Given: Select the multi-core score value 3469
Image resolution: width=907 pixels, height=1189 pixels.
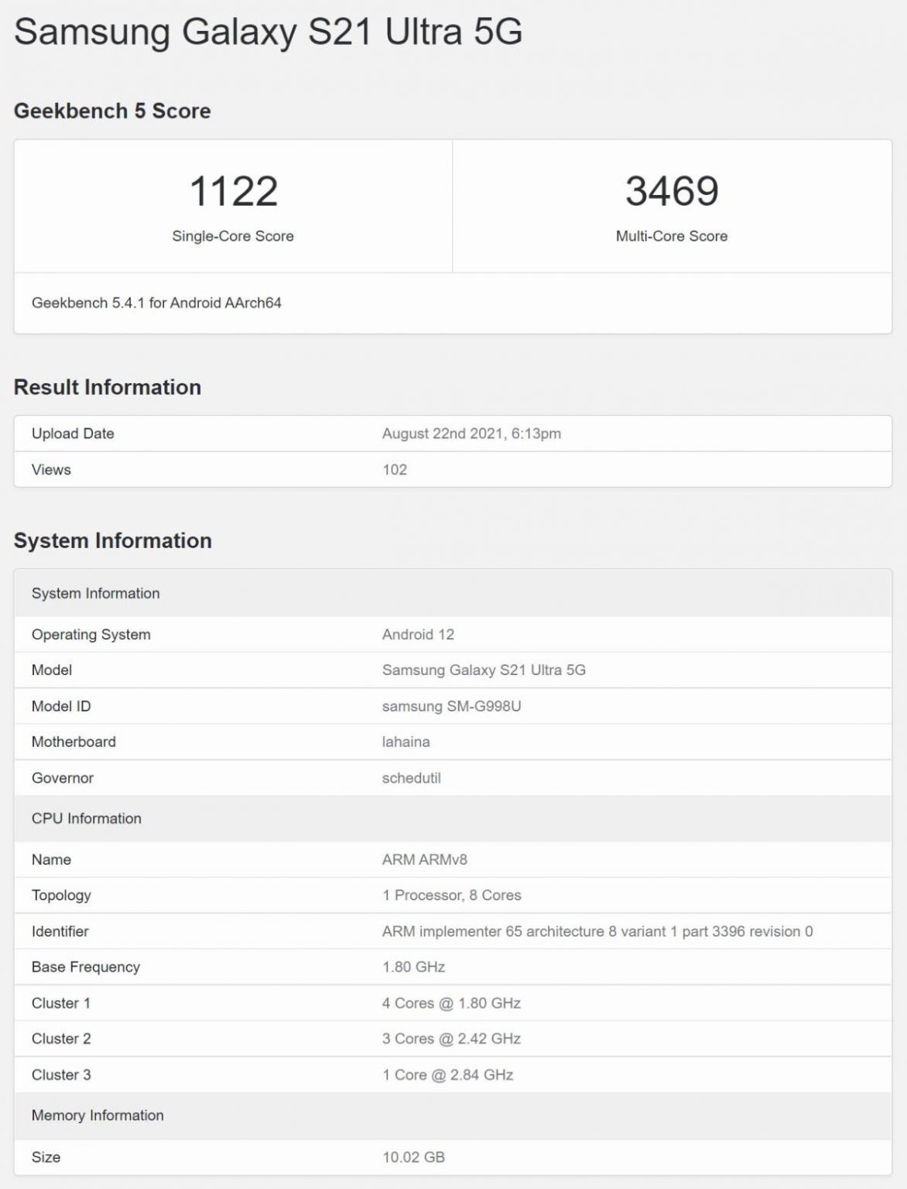Looking at the screenshot, I should pyautogui.click(x=672, y=191).
